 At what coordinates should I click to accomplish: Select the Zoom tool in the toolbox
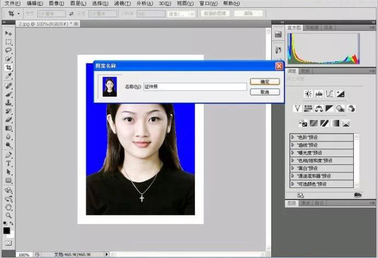click(8, 215)
